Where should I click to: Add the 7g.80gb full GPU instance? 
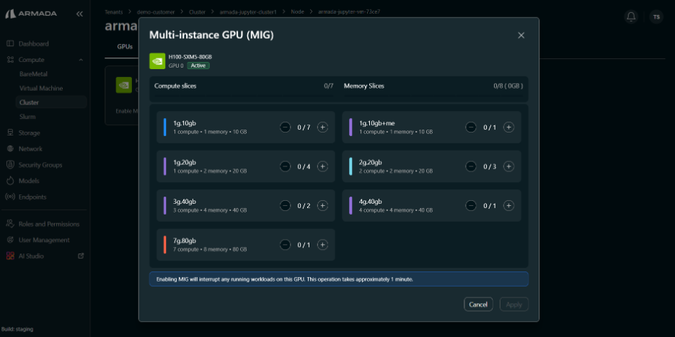click(x=322, y=245)
